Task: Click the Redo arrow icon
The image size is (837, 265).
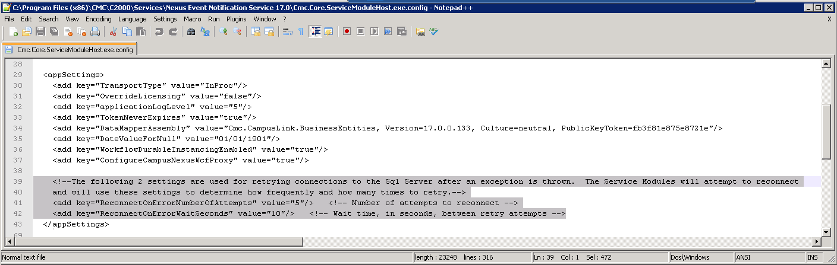Action: 173,31
